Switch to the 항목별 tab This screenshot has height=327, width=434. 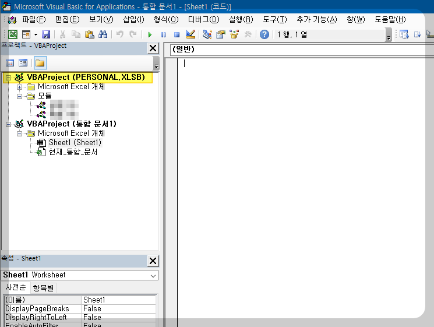(43, 288)
